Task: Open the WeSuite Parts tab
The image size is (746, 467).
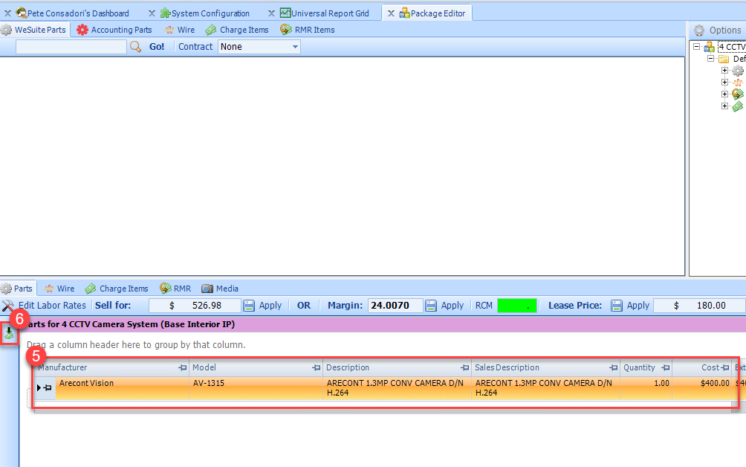Action: [x=34, y=30]
